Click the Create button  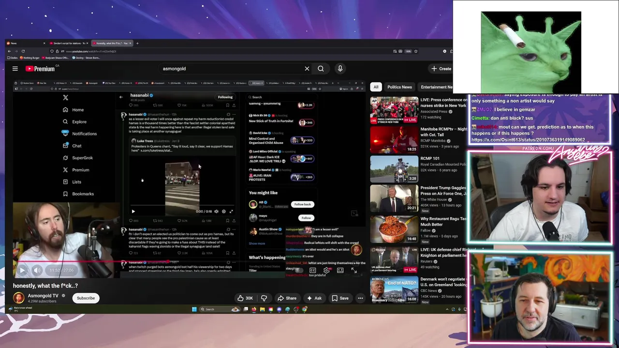coord(442,69)
